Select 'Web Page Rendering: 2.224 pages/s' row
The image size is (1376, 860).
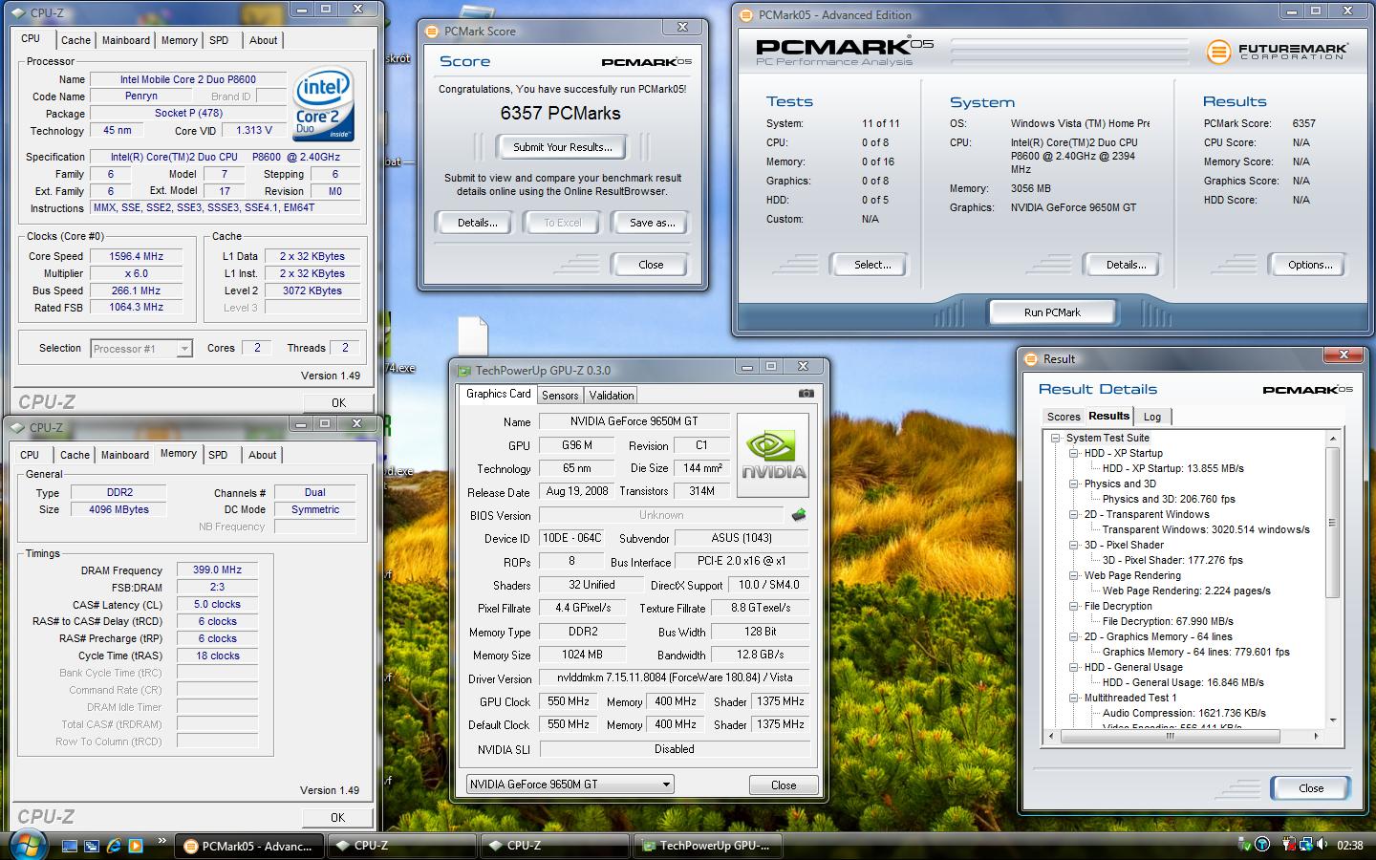[1186, 591]
